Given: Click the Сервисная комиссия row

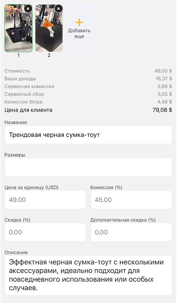Looking at the screenshot, I should 88,86.
